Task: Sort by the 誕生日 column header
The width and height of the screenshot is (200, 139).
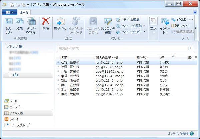Action: (192, 58)
